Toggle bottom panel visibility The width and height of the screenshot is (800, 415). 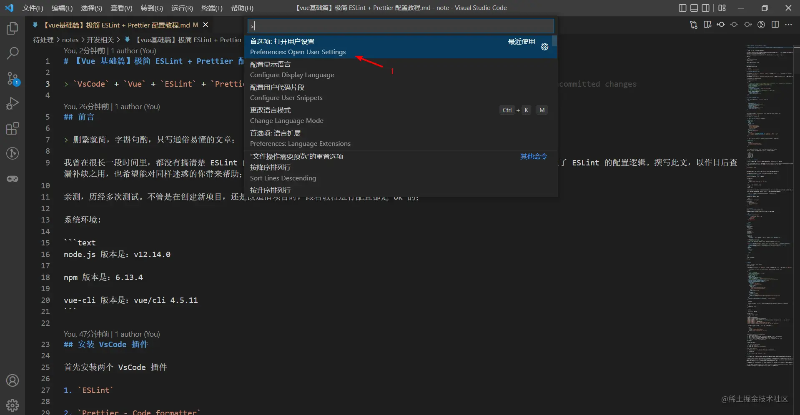tap(694, 8)
